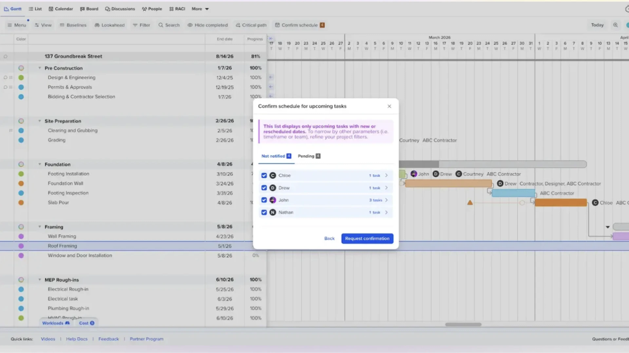Click the comment icon beside Design & Engineering
This screenshot has width=629, height=353.
6,78
